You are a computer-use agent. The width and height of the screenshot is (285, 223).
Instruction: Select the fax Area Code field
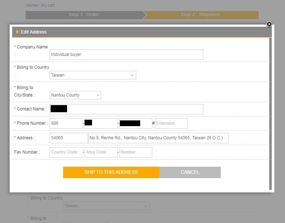[101, 152]
